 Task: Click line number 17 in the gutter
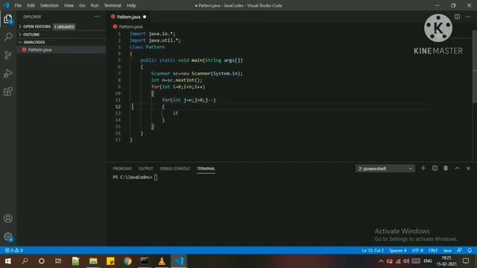(119, 140)
